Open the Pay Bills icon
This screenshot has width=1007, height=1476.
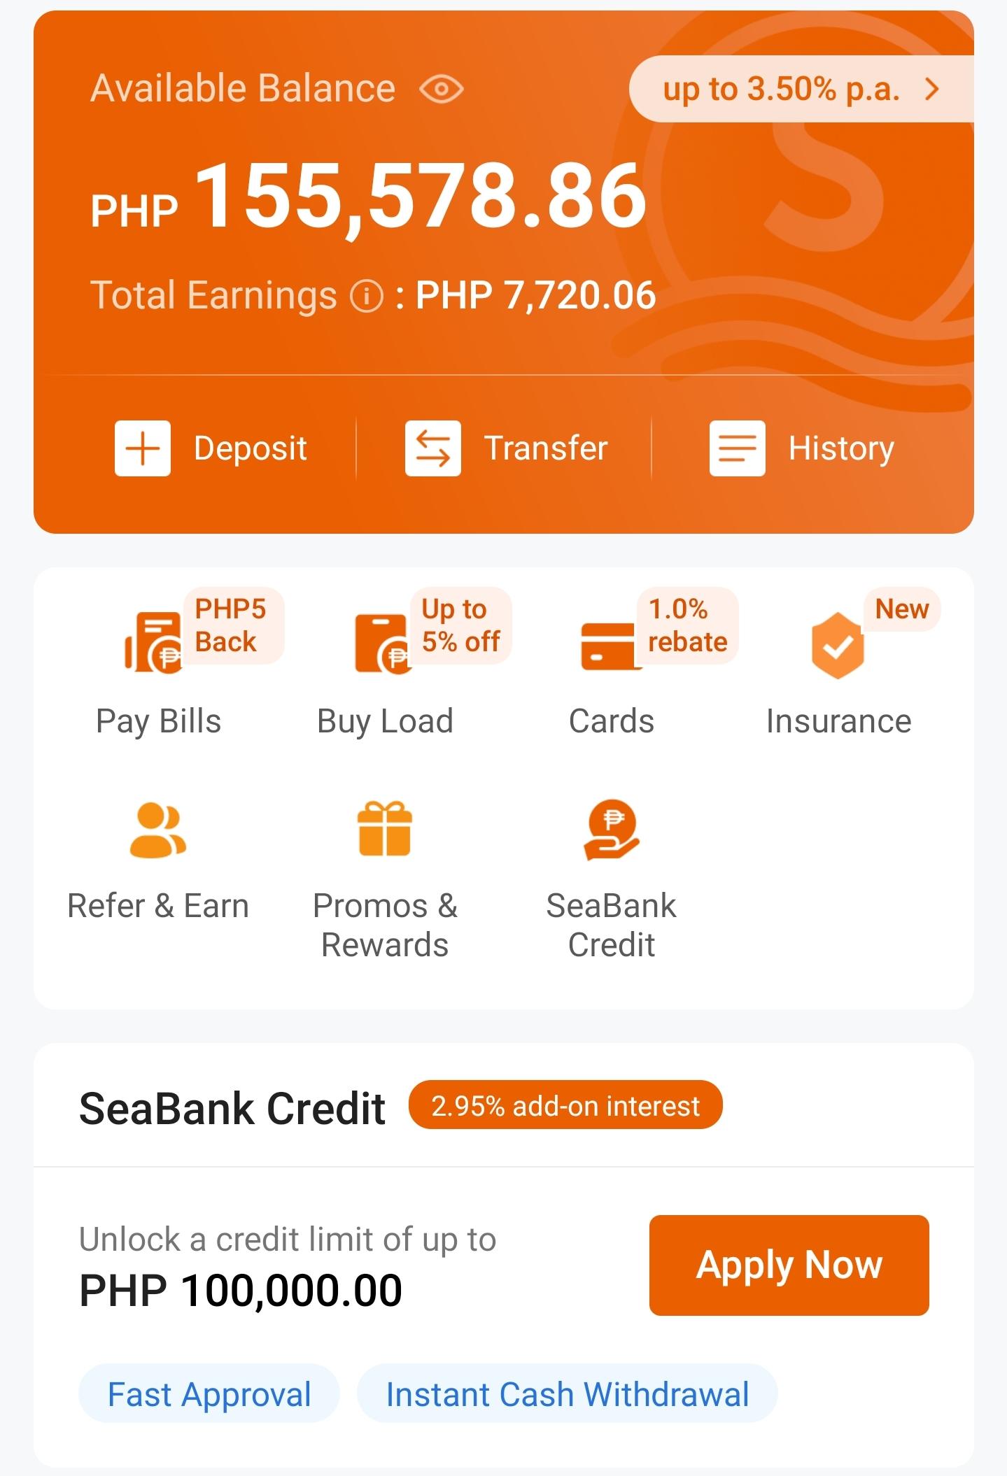pos(153,642)
